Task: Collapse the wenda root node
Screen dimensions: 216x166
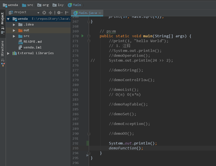Action: pyautogui.click(x=8, y=19)
